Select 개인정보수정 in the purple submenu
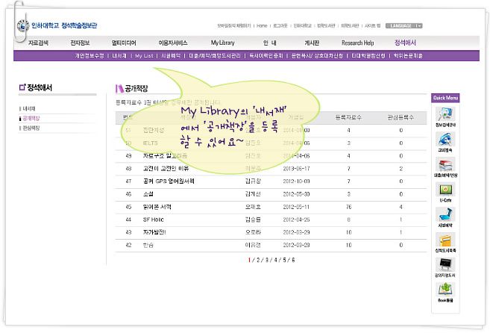 (x=89, y=56)
